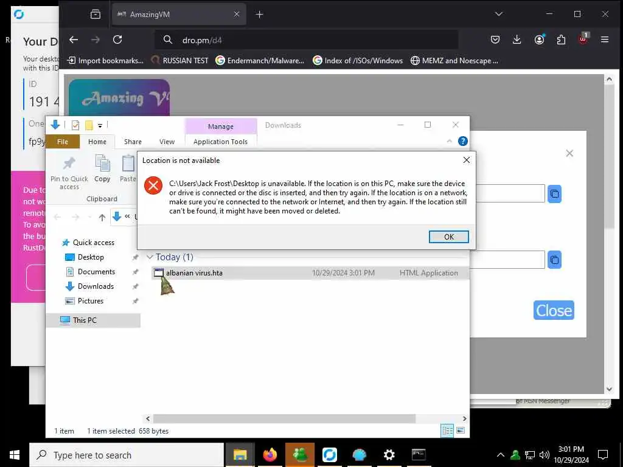The image size is (623, 467).
Task: Click the Firefox back button
Action: (x=74, y=40)
